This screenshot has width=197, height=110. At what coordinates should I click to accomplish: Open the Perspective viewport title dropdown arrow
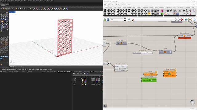(x=15, y=12)
